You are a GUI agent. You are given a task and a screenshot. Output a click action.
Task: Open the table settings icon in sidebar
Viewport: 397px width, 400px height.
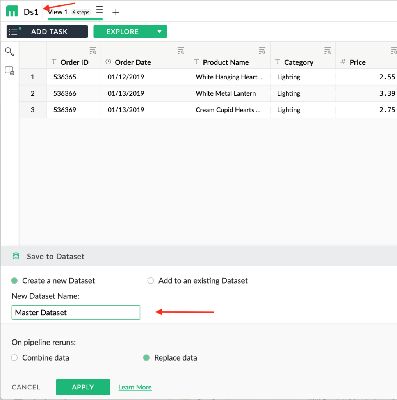click(x=9, y=71)
